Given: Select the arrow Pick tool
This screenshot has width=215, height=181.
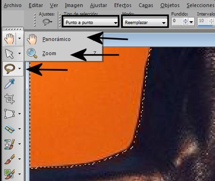Looking at the screenshot, I should tap(9, 53).
